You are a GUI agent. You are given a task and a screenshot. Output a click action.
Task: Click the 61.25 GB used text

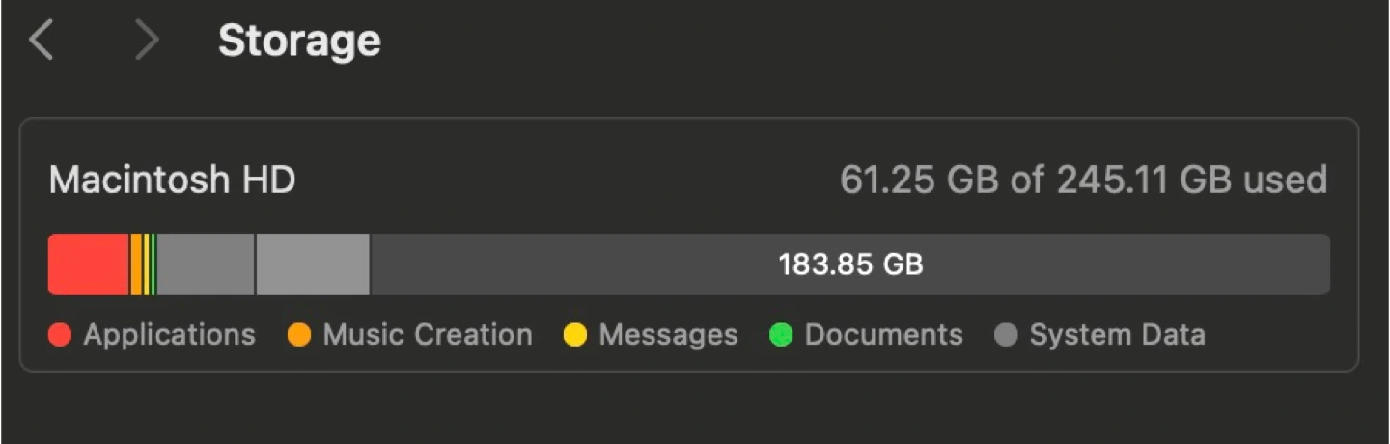pos(1083,180)
